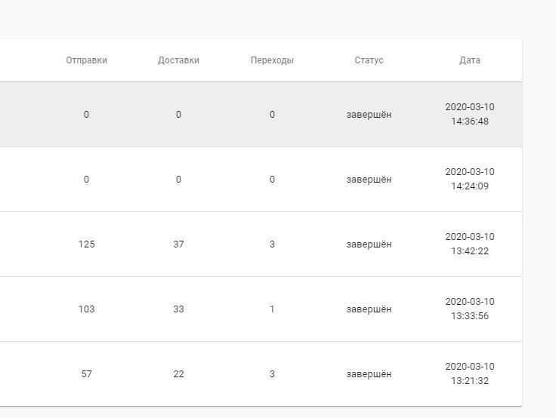This screenshot has height=418, width=556.
Task: Click the 1 value under Переходы
Action: (272, 309)
